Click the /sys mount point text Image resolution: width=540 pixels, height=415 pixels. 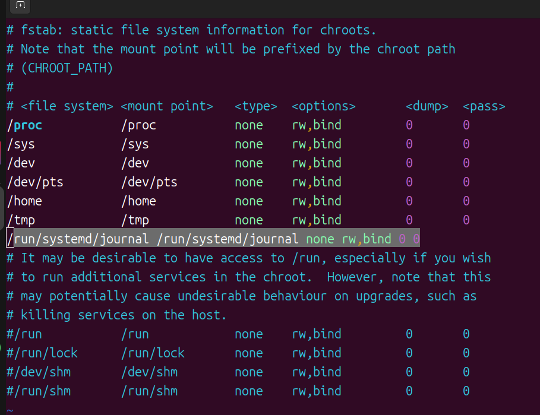135,144
